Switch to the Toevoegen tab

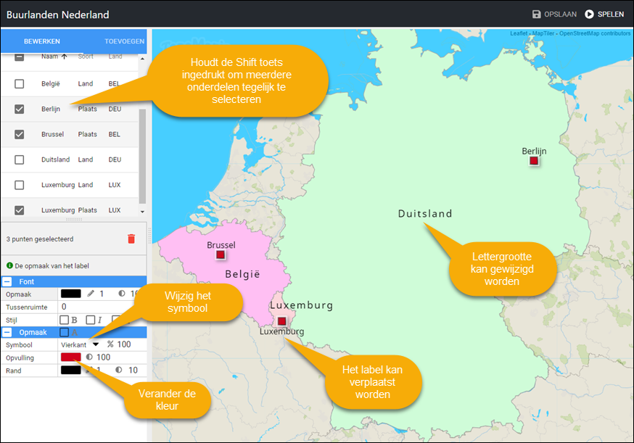click(x=124, y=41)
